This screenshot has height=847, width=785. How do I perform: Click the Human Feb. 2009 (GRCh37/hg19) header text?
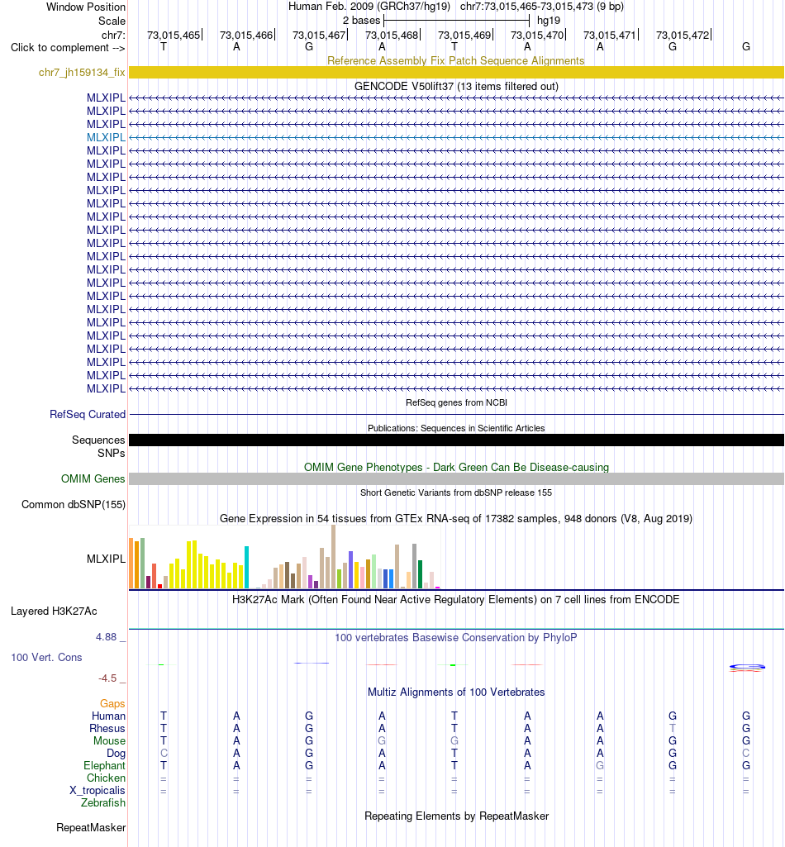click(369, 7)
